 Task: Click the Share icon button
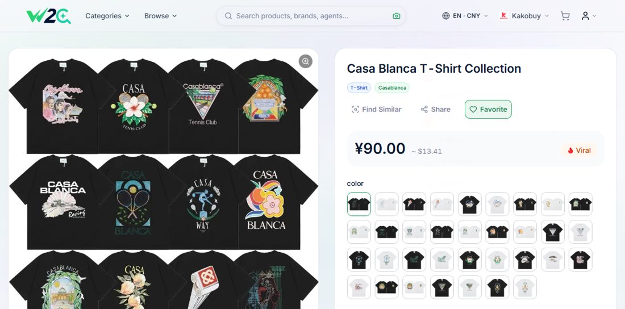tap(424, 109)
